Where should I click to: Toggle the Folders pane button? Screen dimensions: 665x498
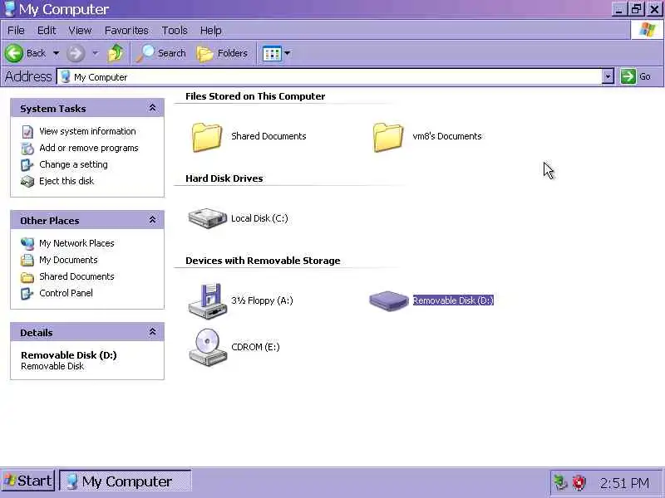click(x=223, y=53)
